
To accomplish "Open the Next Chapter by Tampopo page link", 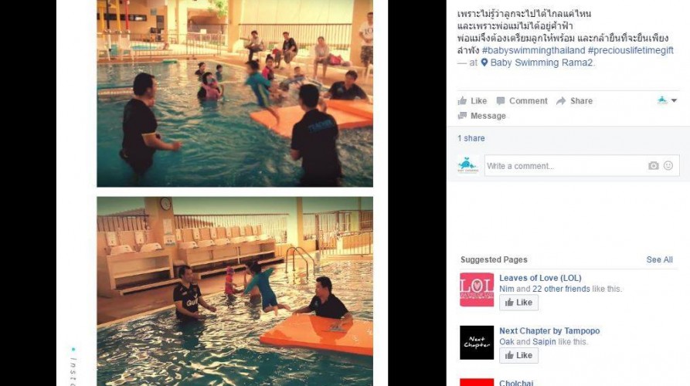I will (549, 330).
